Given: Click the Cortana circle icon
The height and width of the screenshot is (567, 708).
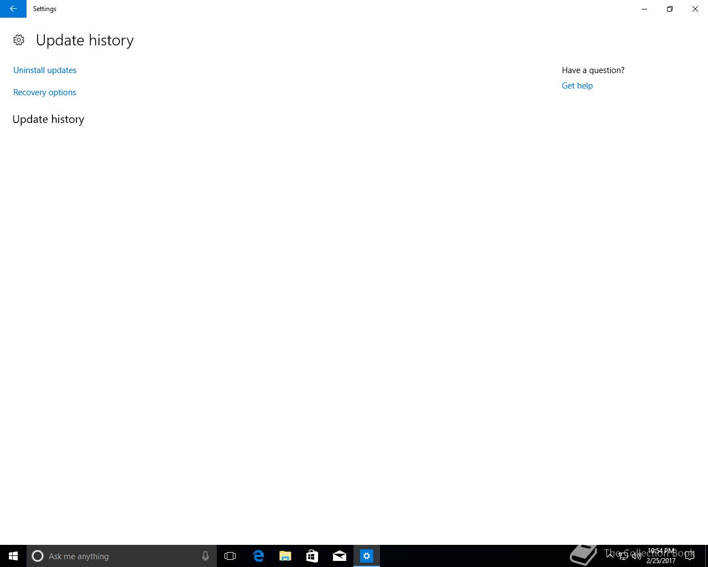Looking at the screenshot, I should [38, 556].
